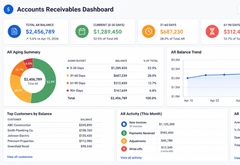Click the green calendar icon for Current
Screen dimensions: 240x165
(x=82, y=31)
